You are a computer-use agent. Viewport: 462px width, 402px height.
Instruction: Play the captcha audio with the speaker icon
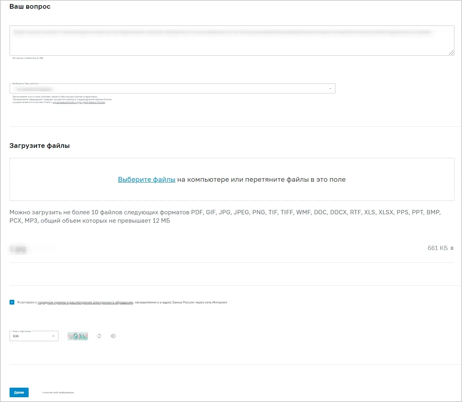[x=113, y=336]
